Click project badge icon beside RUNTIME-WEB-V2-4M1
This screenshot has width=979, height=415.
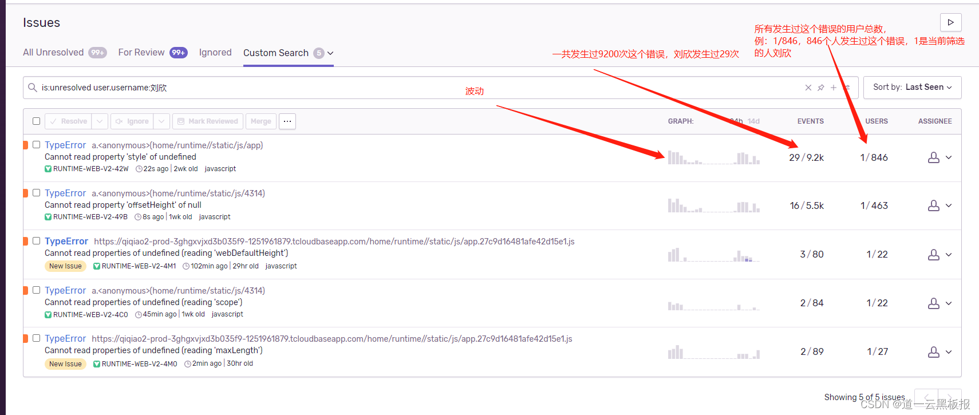point(97,266)
